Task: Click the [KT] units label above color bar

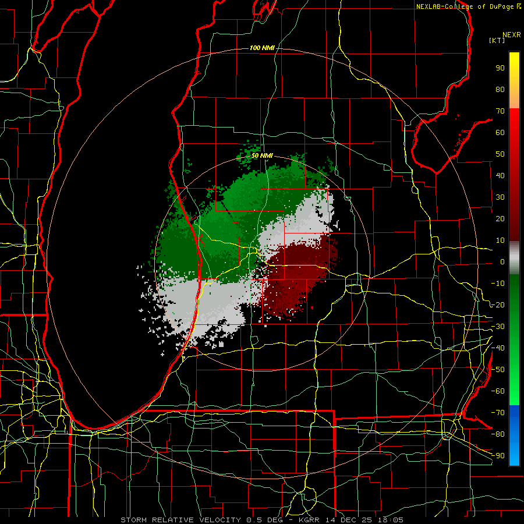Action: [497, 40]
